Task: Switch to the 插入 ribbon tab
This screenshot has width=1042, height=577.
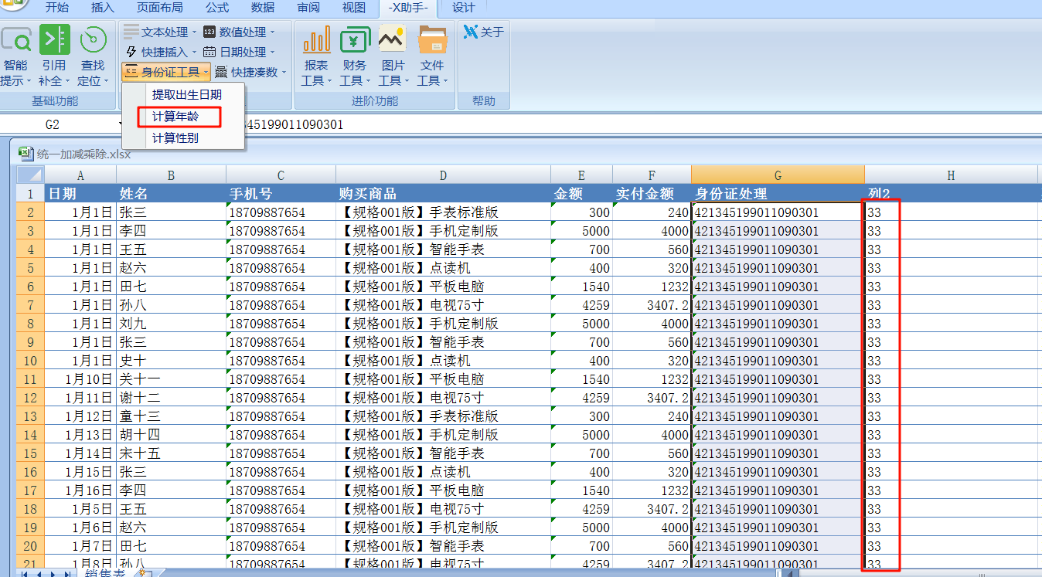Action: (103, 8)
